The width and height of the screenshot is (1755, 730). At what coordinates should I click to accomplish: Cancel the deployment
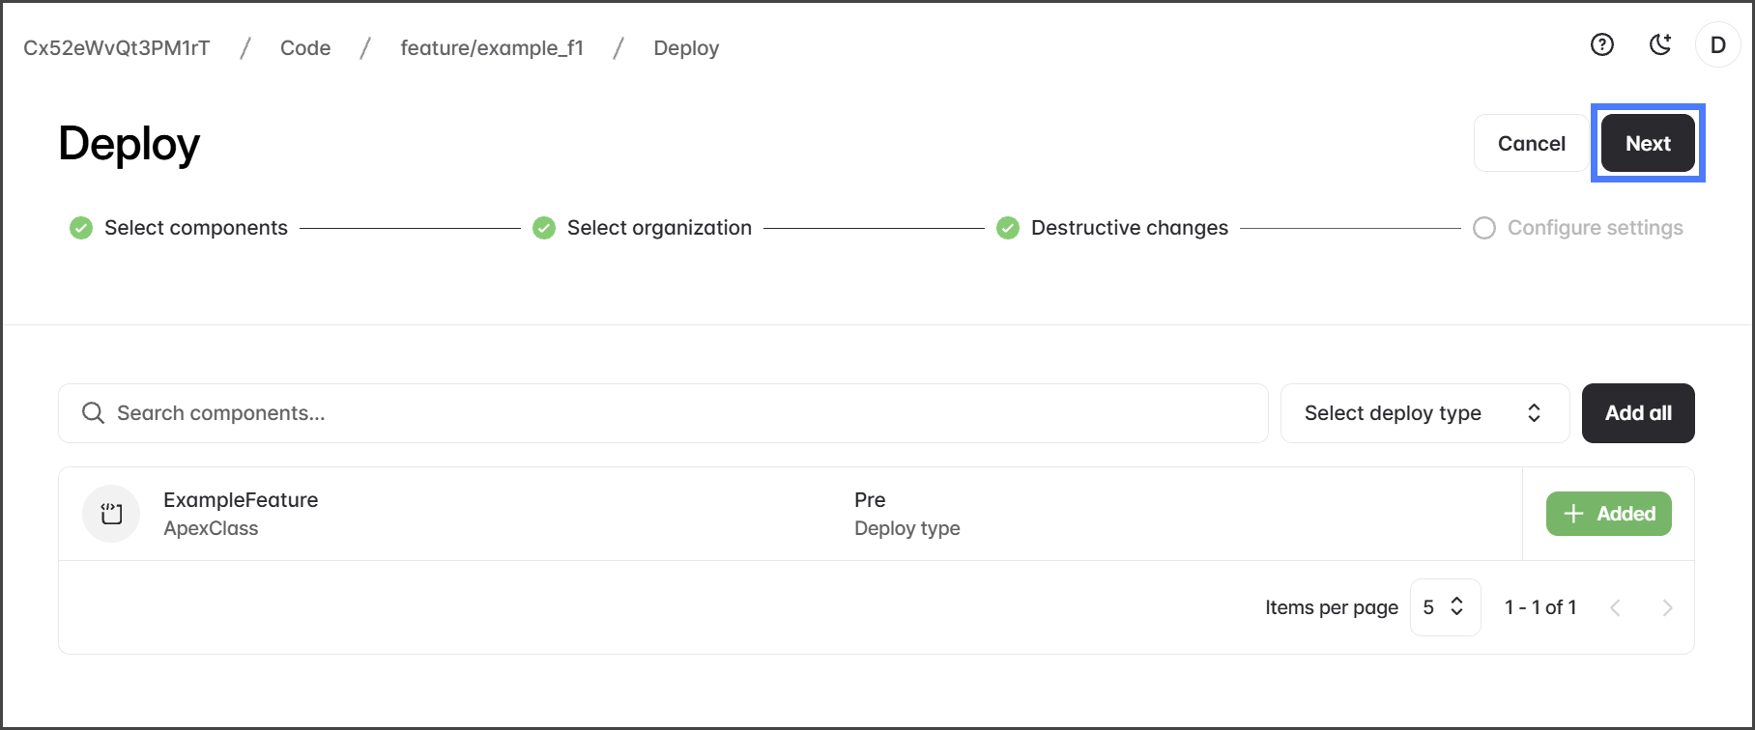tap(1531, 143)
